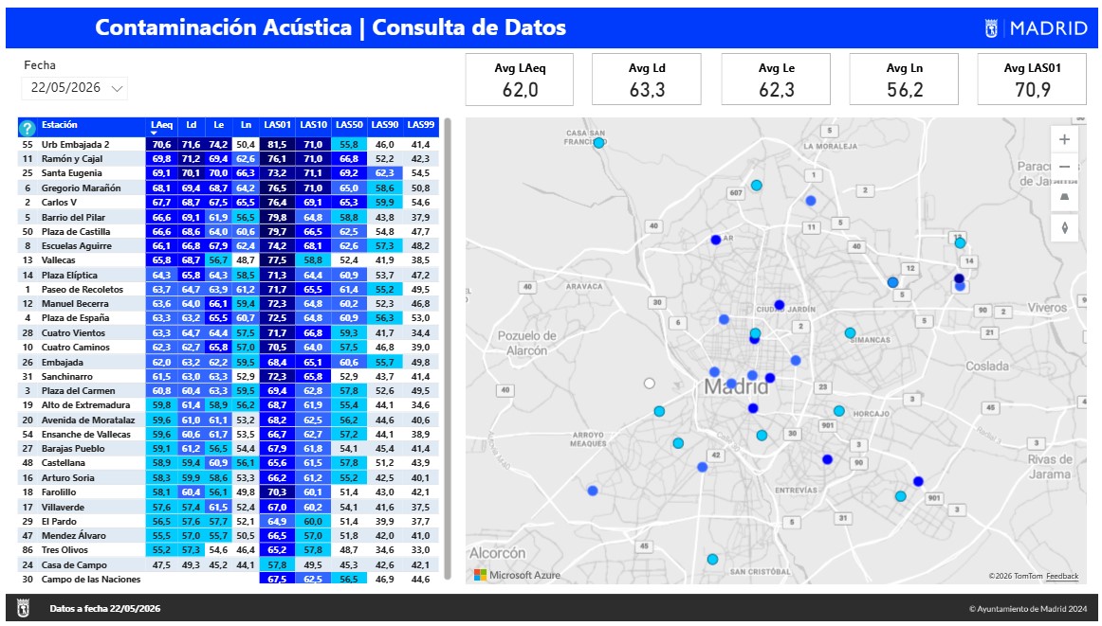This screenshot has height=626, width=1102.
Task: Sort table by LAS90 column
Action: (385, 125)
